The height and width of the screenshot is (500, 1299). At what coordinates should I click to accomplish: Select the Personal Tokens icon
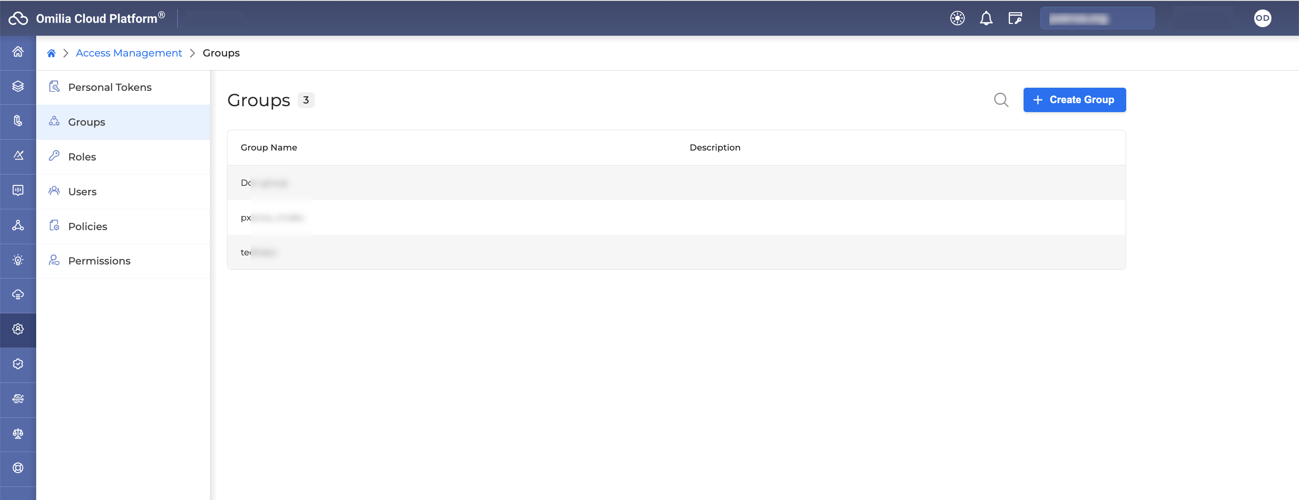(x=54, y=87)
